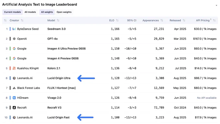This screenshot has width=220, height=124.
Task: Click the ByteDance Seed creator name
Action: [x=28, y=29]
